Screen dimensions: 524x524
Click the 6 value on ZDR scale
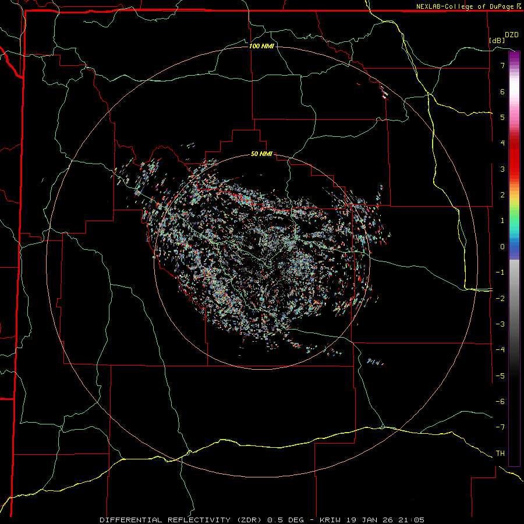point(502,91)
